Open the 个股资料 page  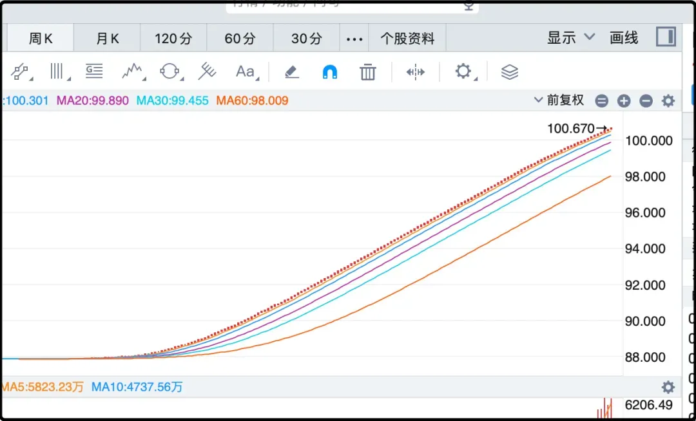tap(407, 39)
